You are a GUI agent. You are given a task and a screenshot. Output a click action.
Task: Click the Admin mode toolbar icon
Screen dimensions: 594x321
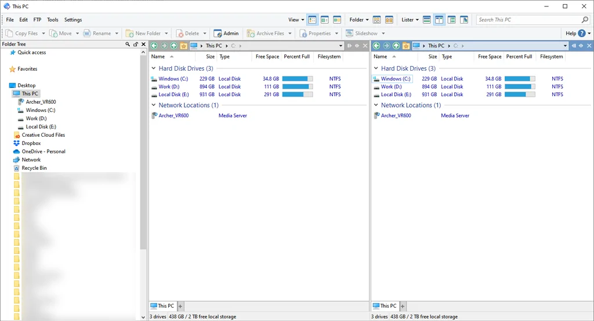coord(226,34)
